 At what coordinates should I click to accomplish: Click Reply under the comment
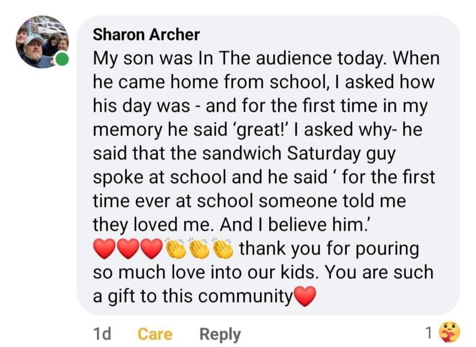pyautogui.click(x=220, y=334)
